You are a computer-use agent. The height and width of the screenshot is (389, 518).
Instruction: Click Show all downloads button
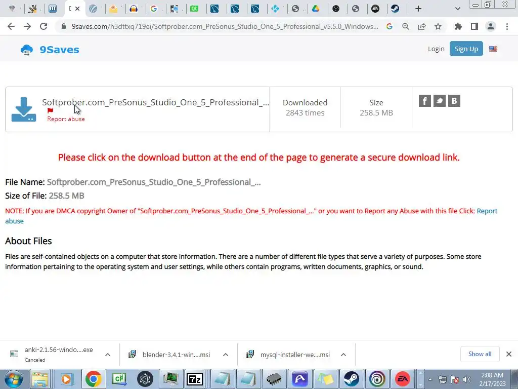tap(480, 354)
